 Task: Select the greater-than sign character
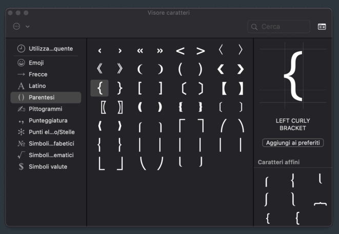[x=200, y=51]
